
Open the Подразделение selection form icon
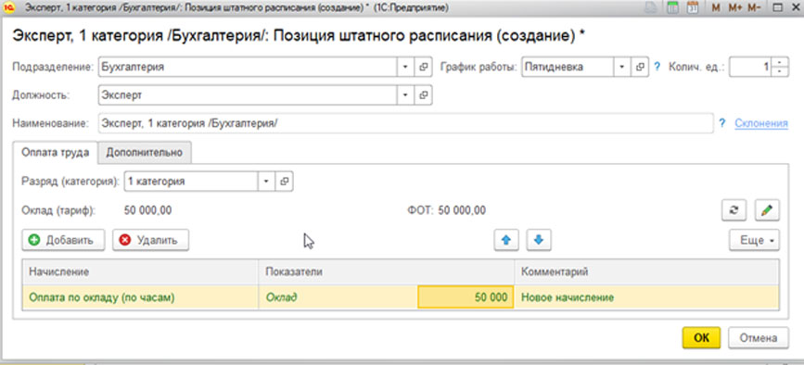click(423, 67)
